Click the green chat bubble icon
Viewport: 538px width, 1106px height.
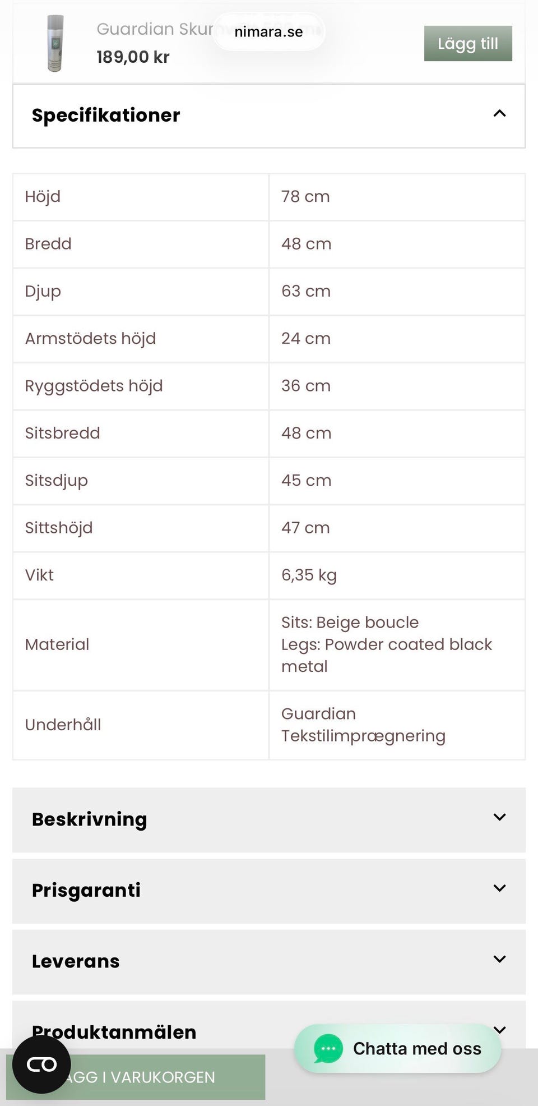click(x=328, y=1048)
